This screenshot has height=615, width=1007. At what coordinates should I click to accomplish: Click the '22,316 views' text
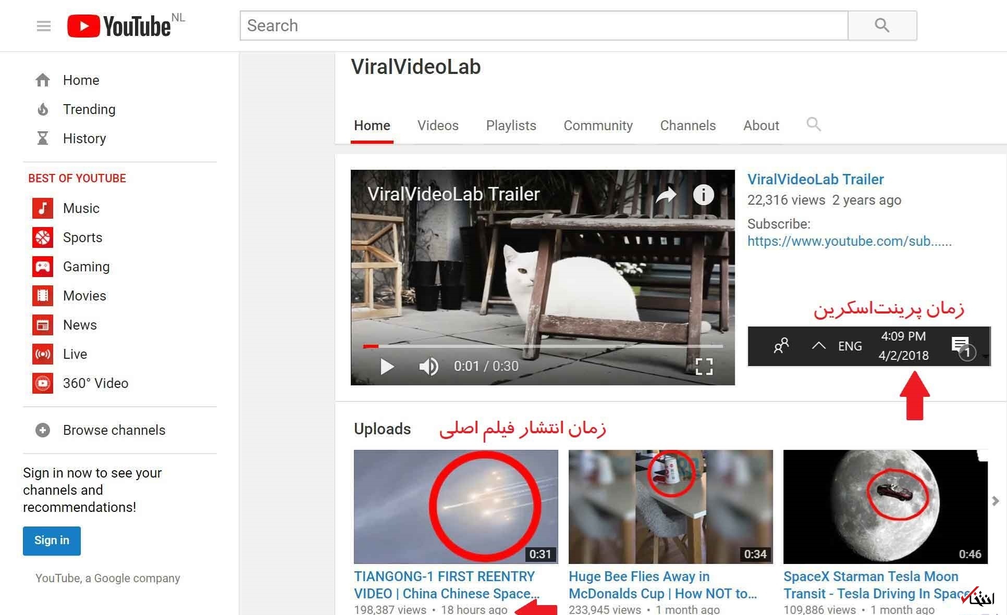[787, 200]
